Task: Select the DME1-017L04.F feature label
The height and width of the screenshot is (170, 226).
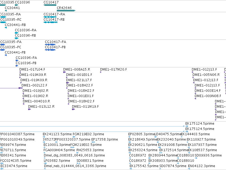Action: click(32, 69)
